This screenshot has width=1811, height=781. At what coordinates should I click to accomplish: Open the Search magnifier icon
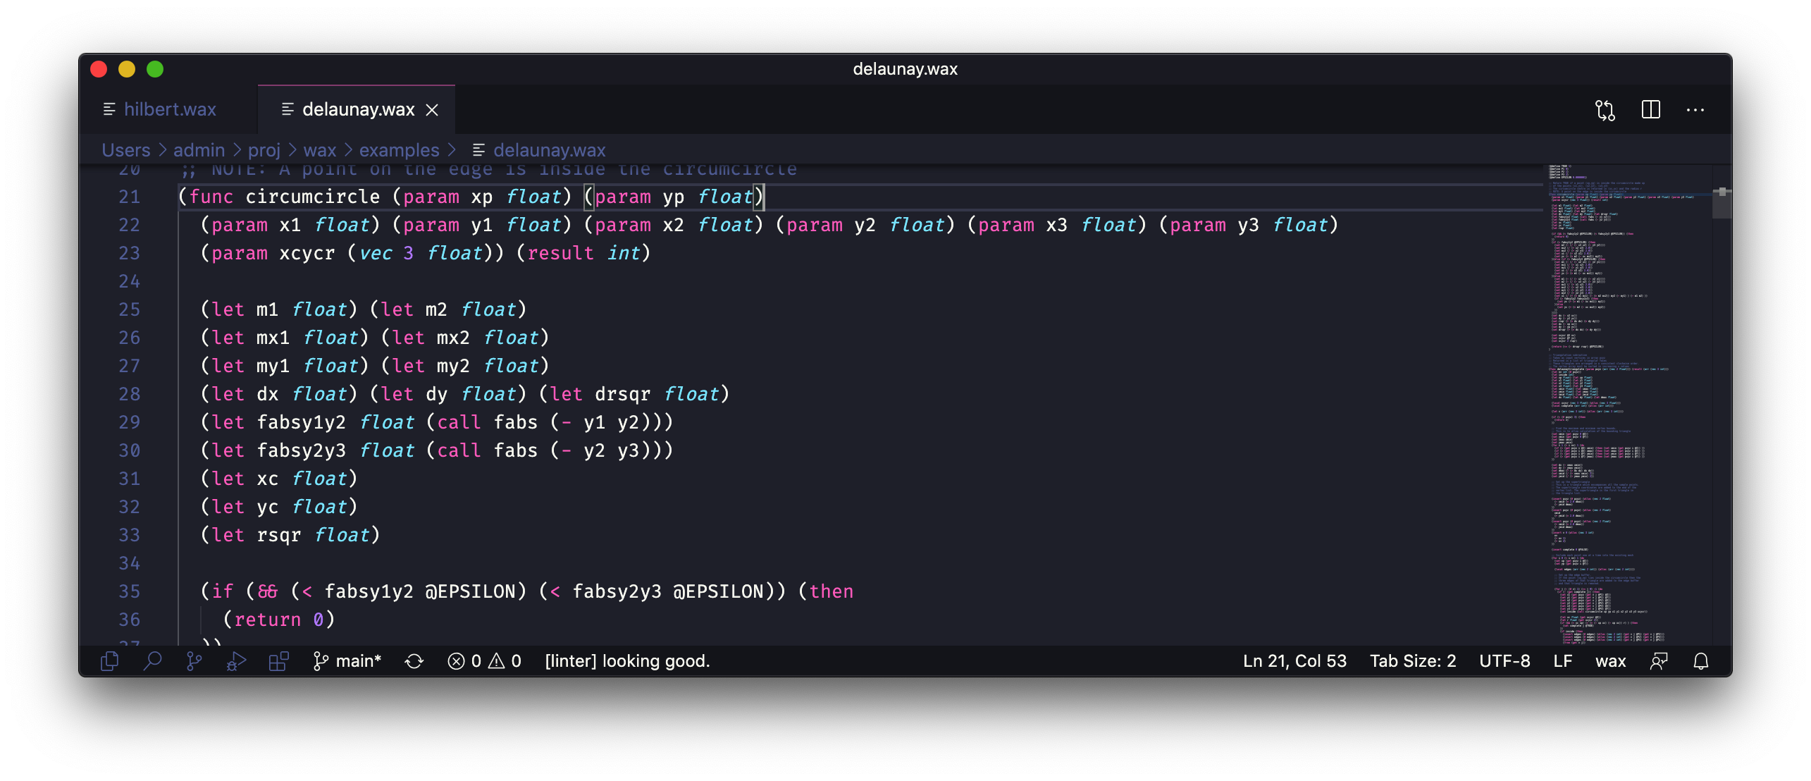(152, 661)
